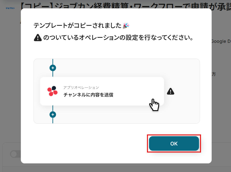This screenshot has width=231, height=172.
Task: Add a step above the channel operation card
Action: coord(53,68)
